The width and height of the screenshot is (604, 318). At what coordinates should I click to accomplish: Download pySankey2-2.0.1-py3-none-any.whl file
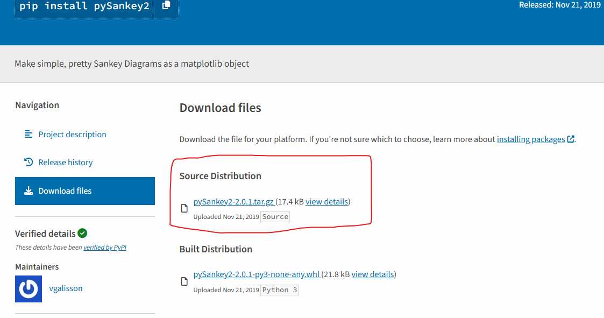point(257,274)
